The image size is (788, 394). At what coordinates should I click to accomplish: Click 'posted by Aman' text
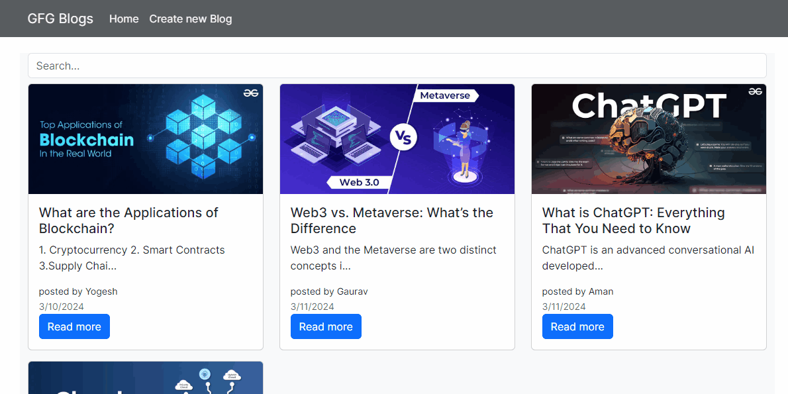click(578, 291)
